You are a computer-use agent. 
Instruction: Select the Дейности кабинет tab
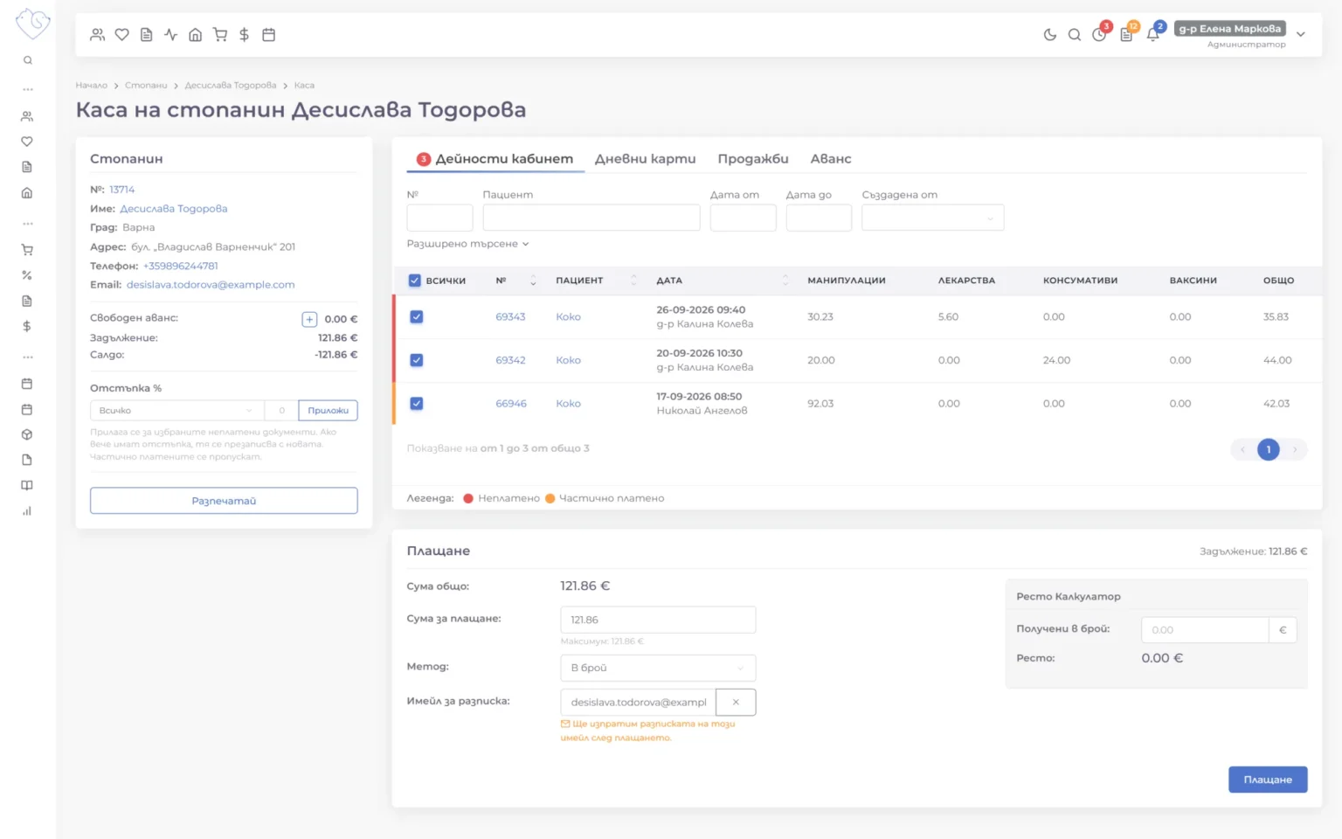(495, 159)
